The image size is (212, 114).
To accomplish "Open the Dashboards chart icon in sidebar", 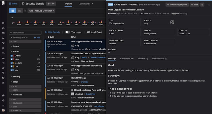I will coord(3,38).
